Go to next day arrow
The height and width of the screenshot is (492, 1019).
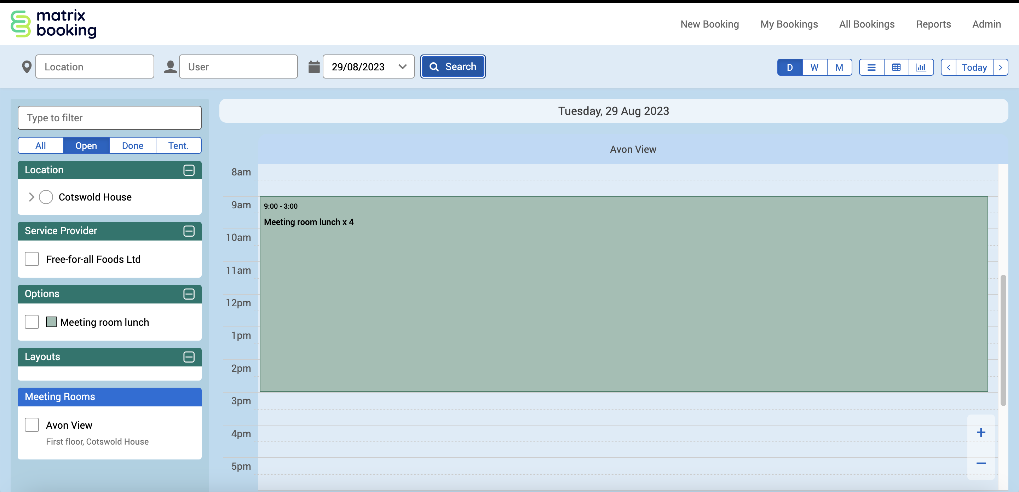point(1000,67)
